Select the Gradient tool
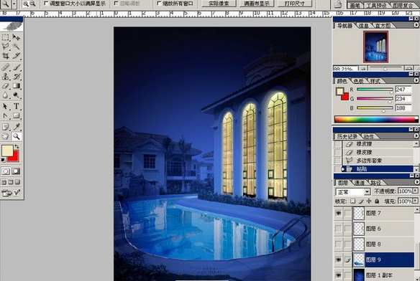This screenshot has height=281, width=420. [x=17, y=86]
